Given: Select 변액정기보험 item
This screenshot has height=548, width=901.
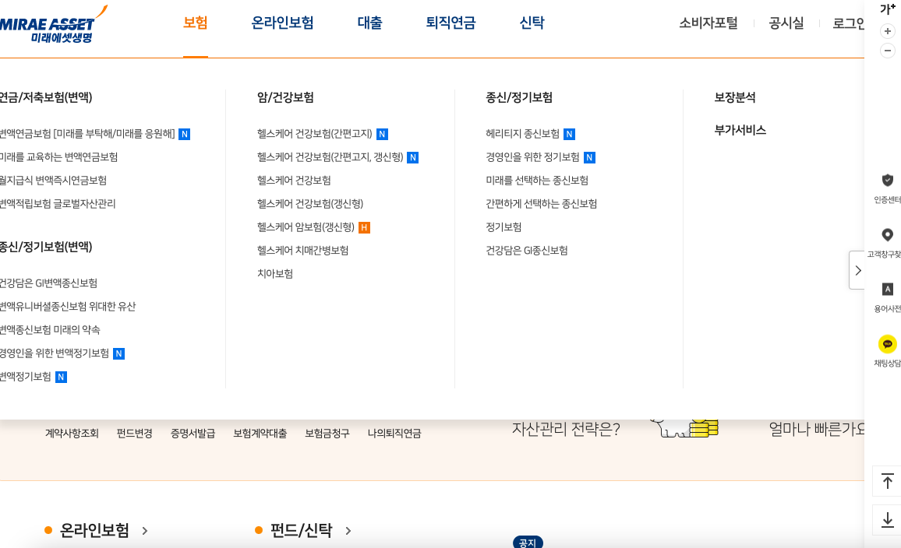Looking at the screenshot, I should (x=26, y=377).
